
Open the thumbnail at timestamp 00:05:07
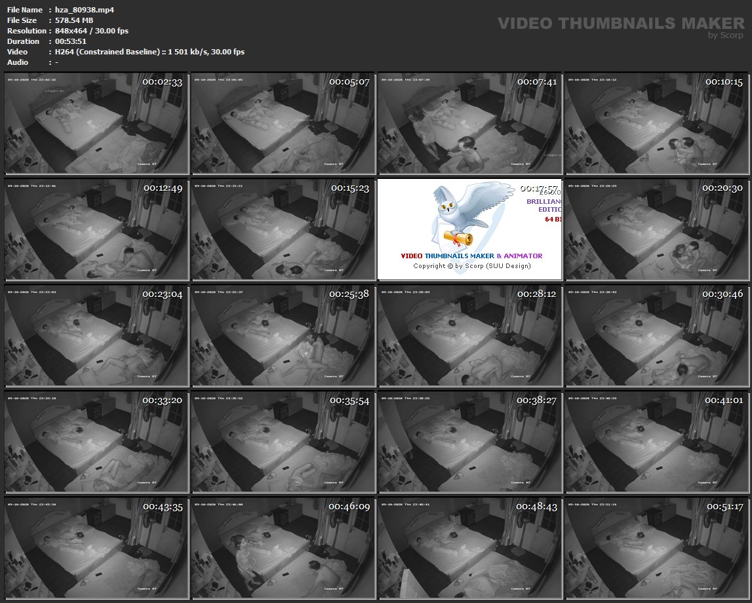point(283,123)
